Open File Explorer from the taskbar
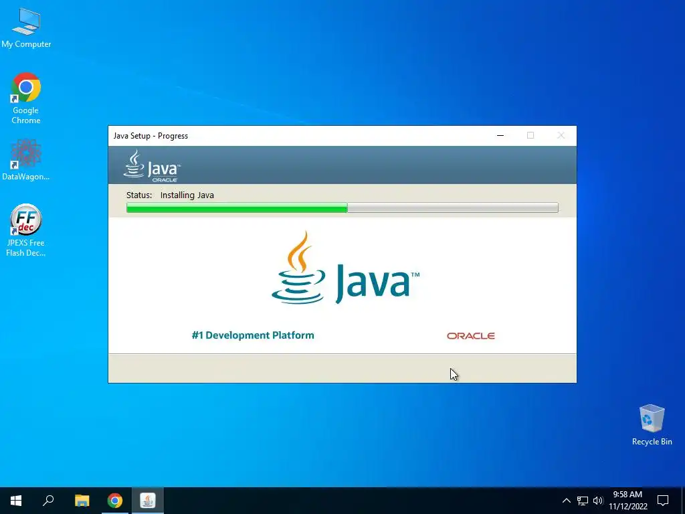685x514 pixels. [82, 501]
